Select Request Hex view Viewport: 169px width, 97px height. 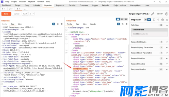(x=20, y=24)
